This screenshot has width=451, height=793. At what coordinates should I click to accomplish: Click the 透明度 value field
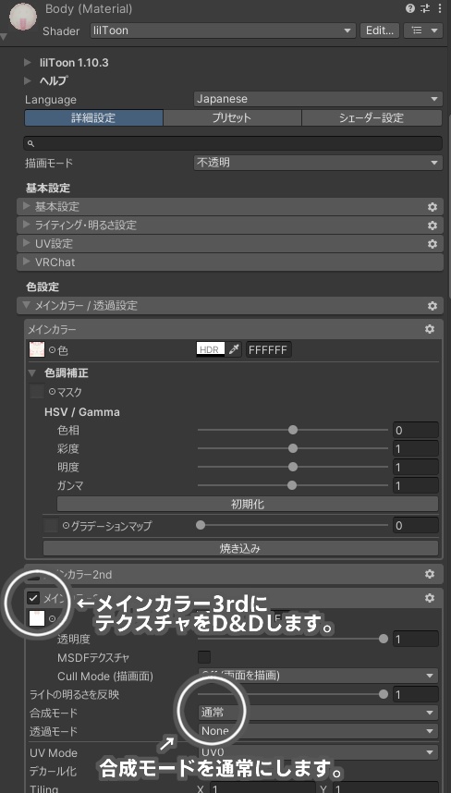click(x=415, y=639)
